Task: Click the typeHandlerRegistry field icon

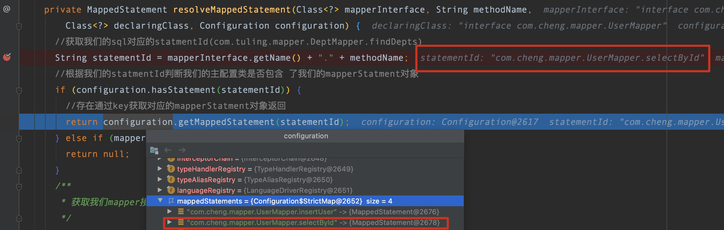Action: [171, 169]
